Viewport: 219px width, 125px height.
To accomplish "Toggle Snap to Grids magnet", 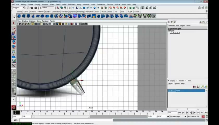I will click(111, 8).
